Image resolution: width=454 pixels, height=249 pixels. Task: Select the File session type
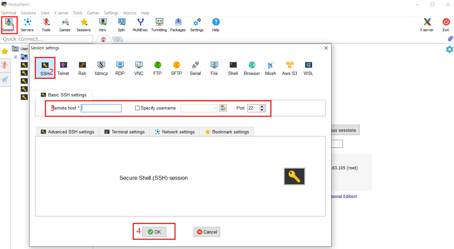[214, 68]
